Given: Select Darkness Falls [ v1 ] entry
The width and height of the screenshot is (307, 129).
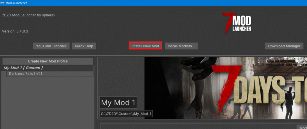Looking at the screenshot, I should (x=50, y=74).
